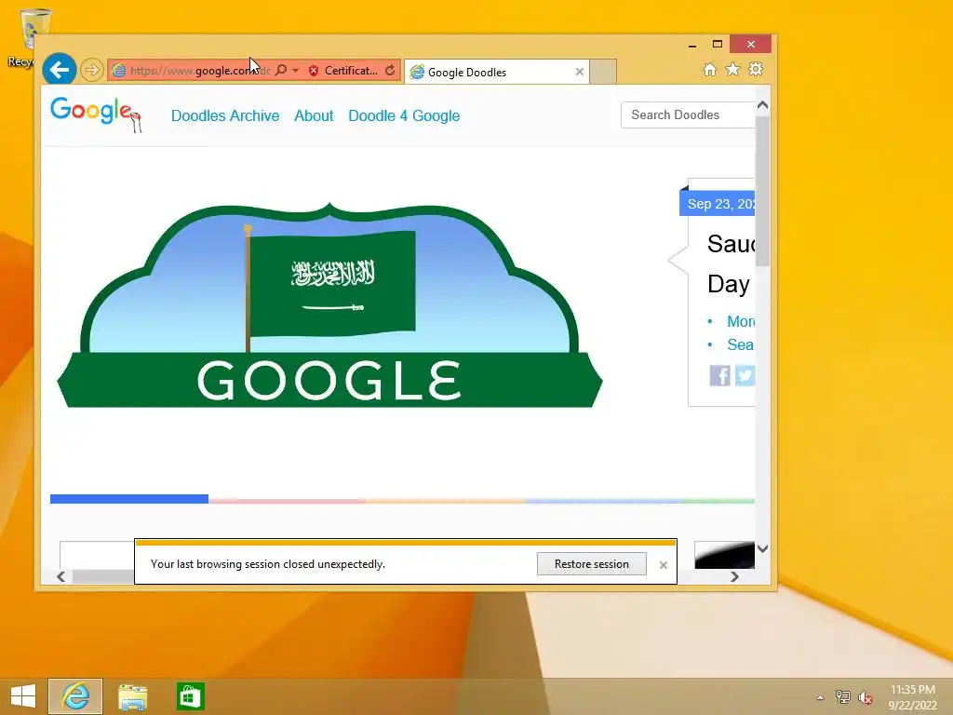Click the Restore session button

591,563
